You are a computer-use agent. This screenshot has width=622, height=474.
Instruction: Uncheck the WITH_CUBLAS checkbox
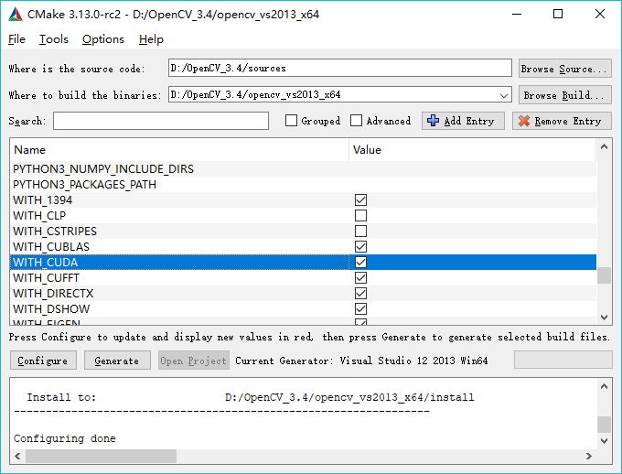coord(360,246)
